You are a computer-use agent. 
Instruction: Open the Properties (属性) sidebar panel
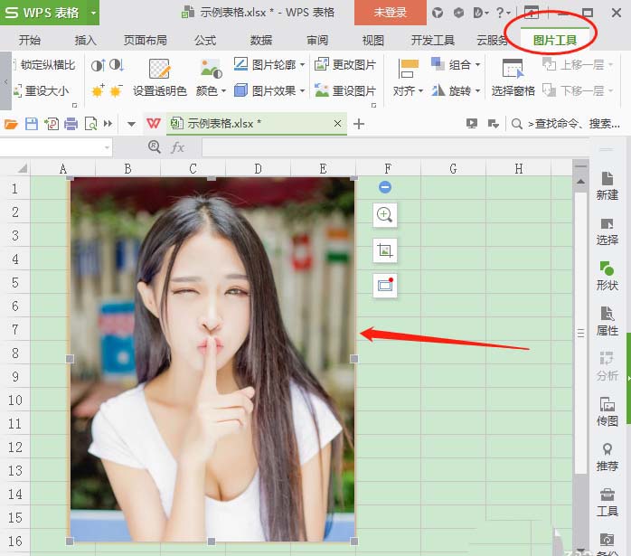pos(607,320)
